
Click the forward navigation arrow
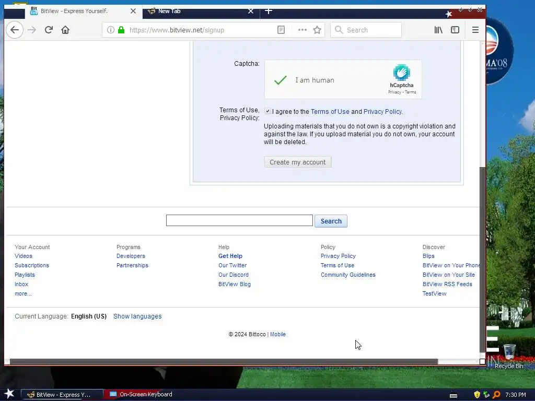click(32, 30)
